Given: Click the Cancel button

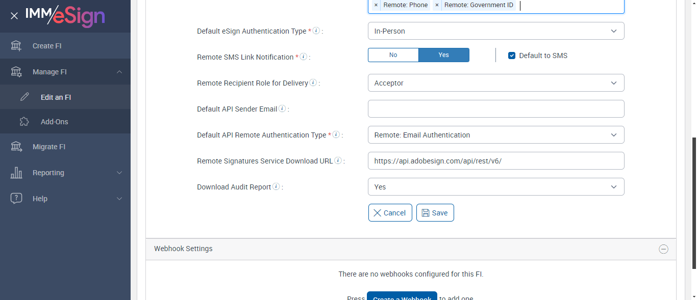Looking at the screenshot, I should point(390,213).
